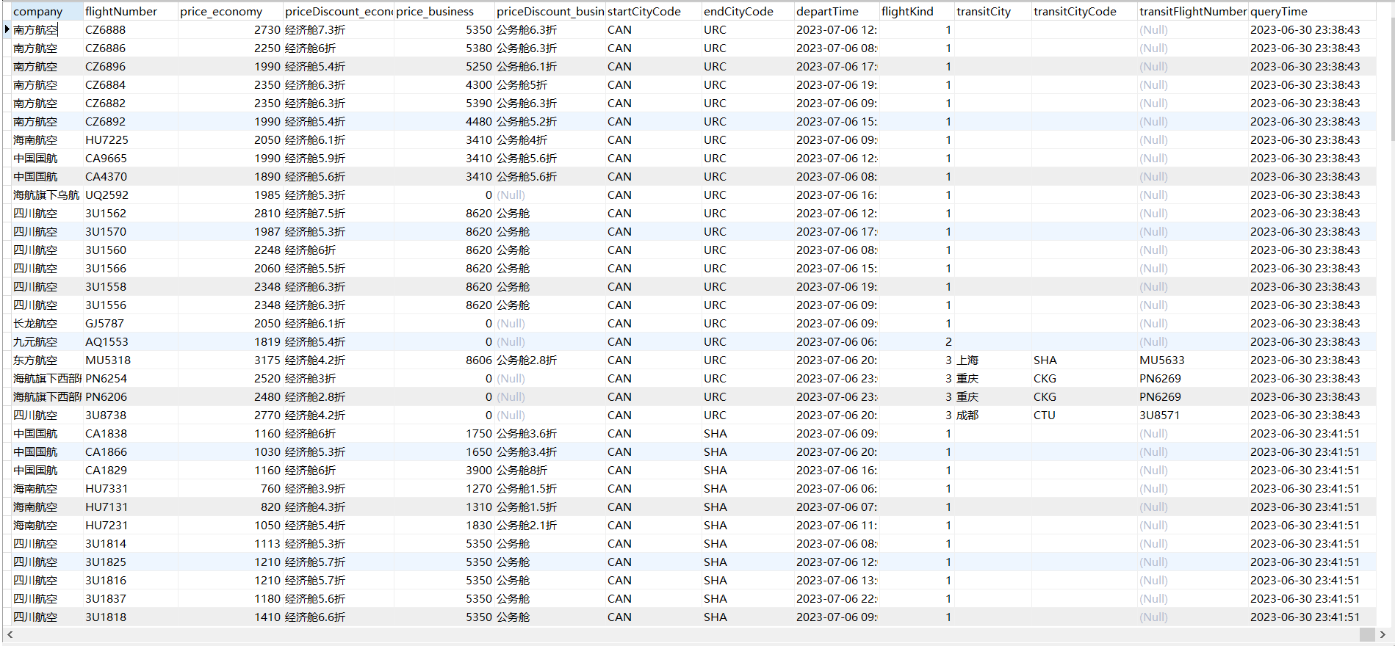1395x646 pixels.
Task: Click the transitFlightNumber column header
Action: (1192, 11)
